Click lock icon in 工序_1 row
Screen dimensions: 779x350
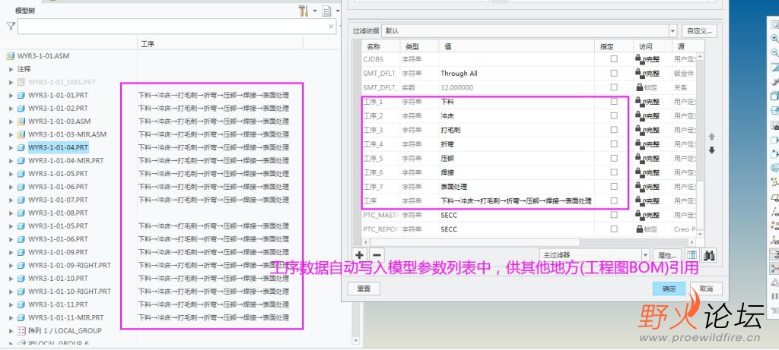coord(639,102)
